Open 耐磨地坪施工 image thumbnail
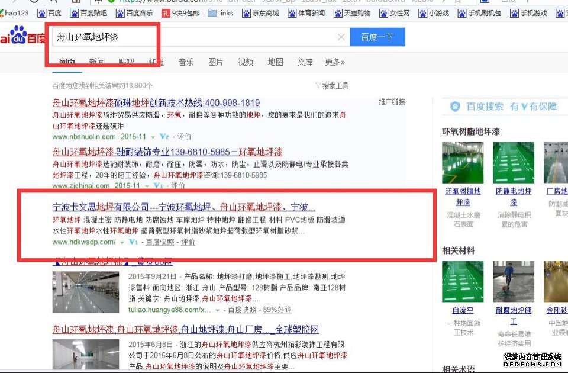 (514, 282)
